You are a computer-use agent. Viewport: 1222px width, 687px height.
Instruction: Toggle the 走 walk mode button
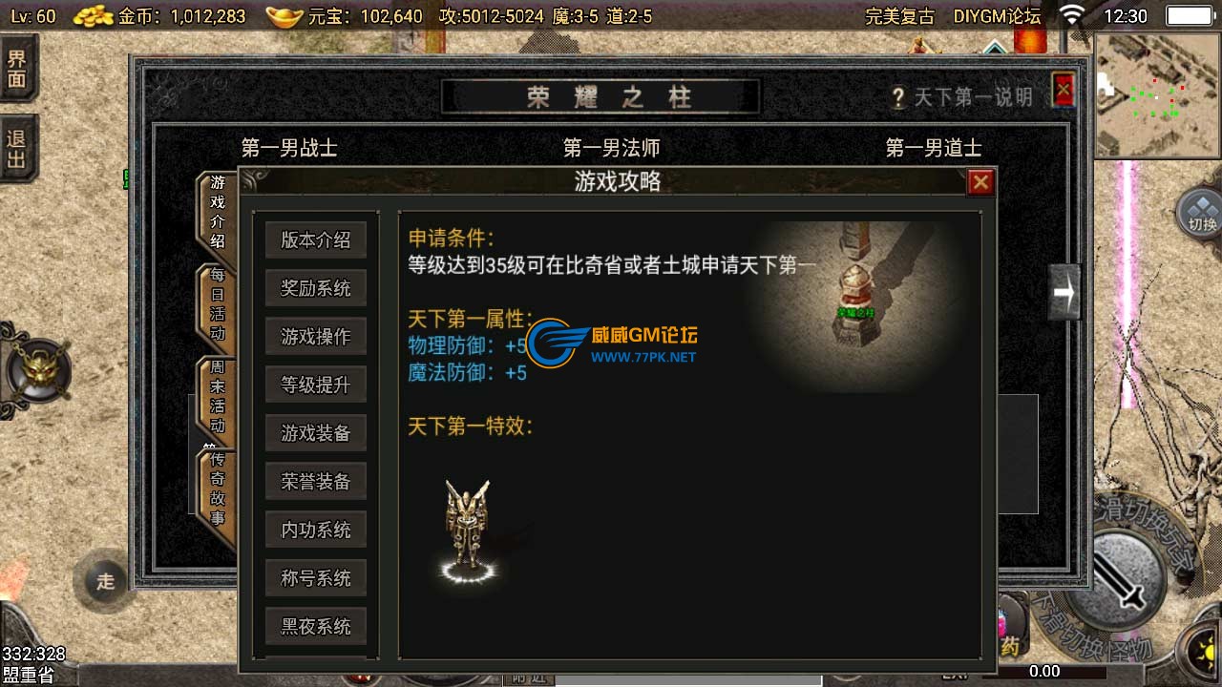(x=105, y=581)
